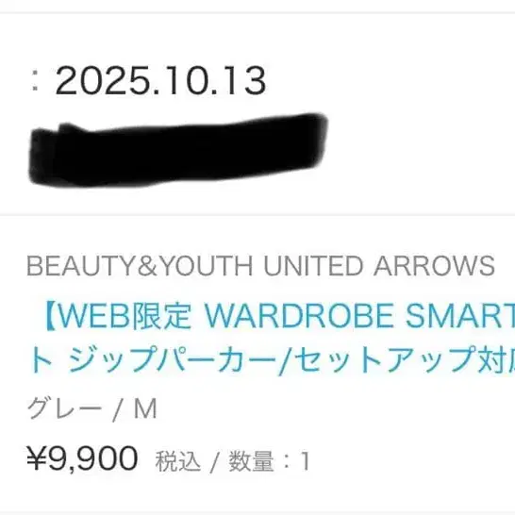This screenshot has height=515, width=515.
Task: Click the colon before the date
Action: tap(36, 82)
